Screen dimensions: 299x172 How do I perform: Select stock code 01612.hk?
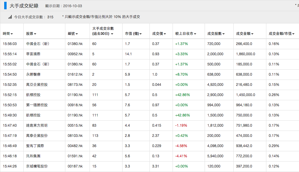[x=75, y=74]
